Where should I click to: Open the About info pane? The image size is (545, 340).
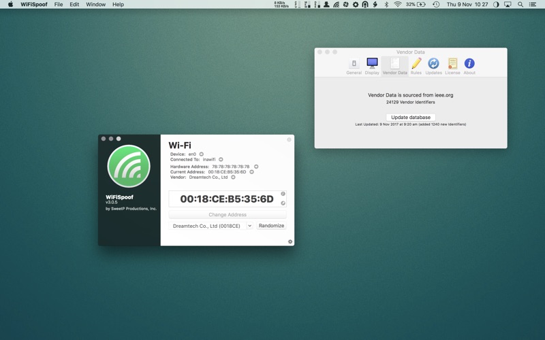[x=469, y=66]
